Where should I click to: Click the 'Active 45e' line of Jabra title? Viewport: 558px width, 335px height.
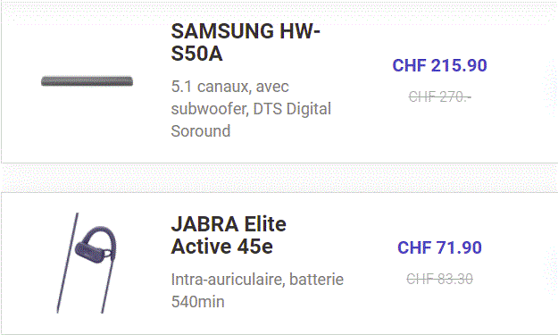click(x=222, y=247)
